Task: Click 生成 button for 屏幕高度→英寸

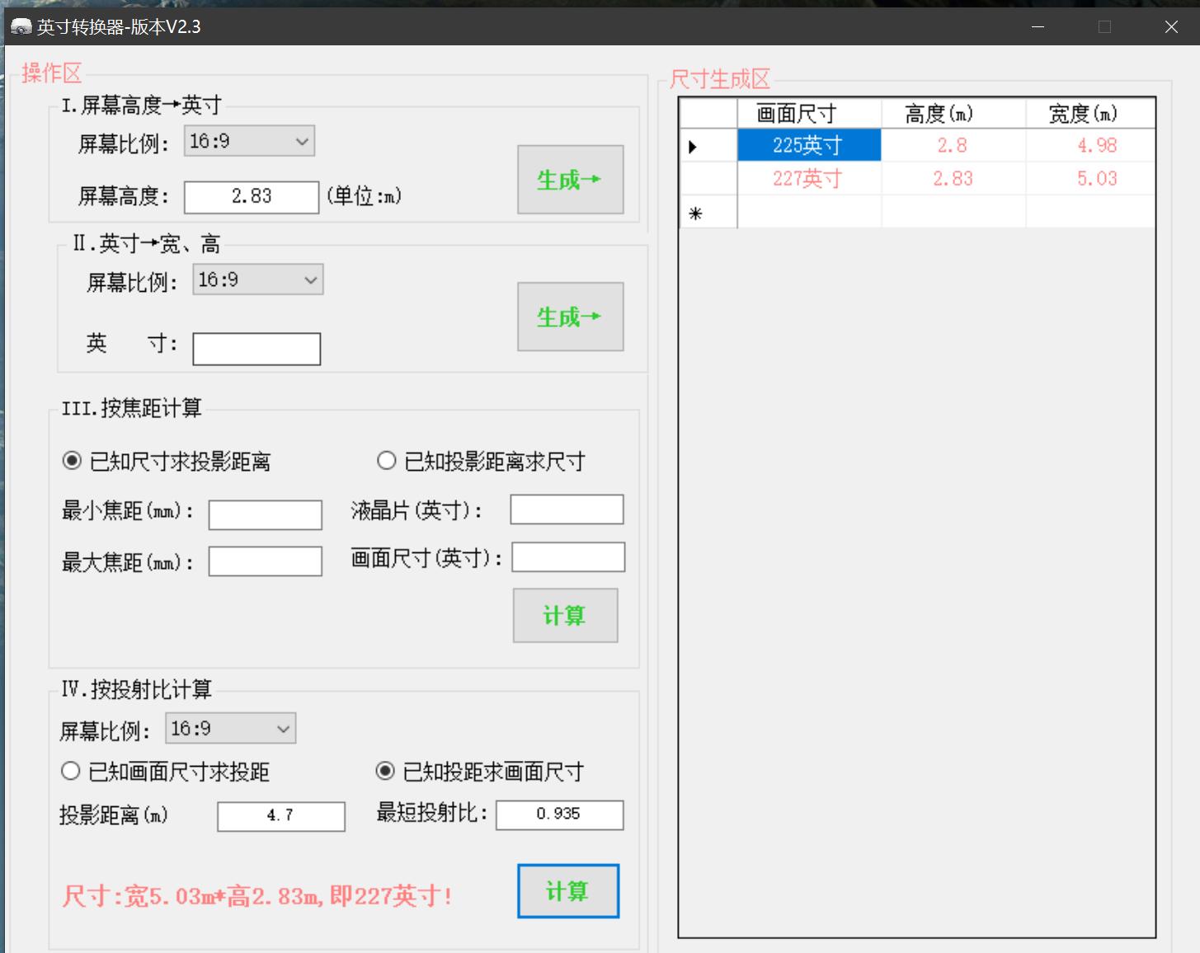Action: tap(570, 180)
